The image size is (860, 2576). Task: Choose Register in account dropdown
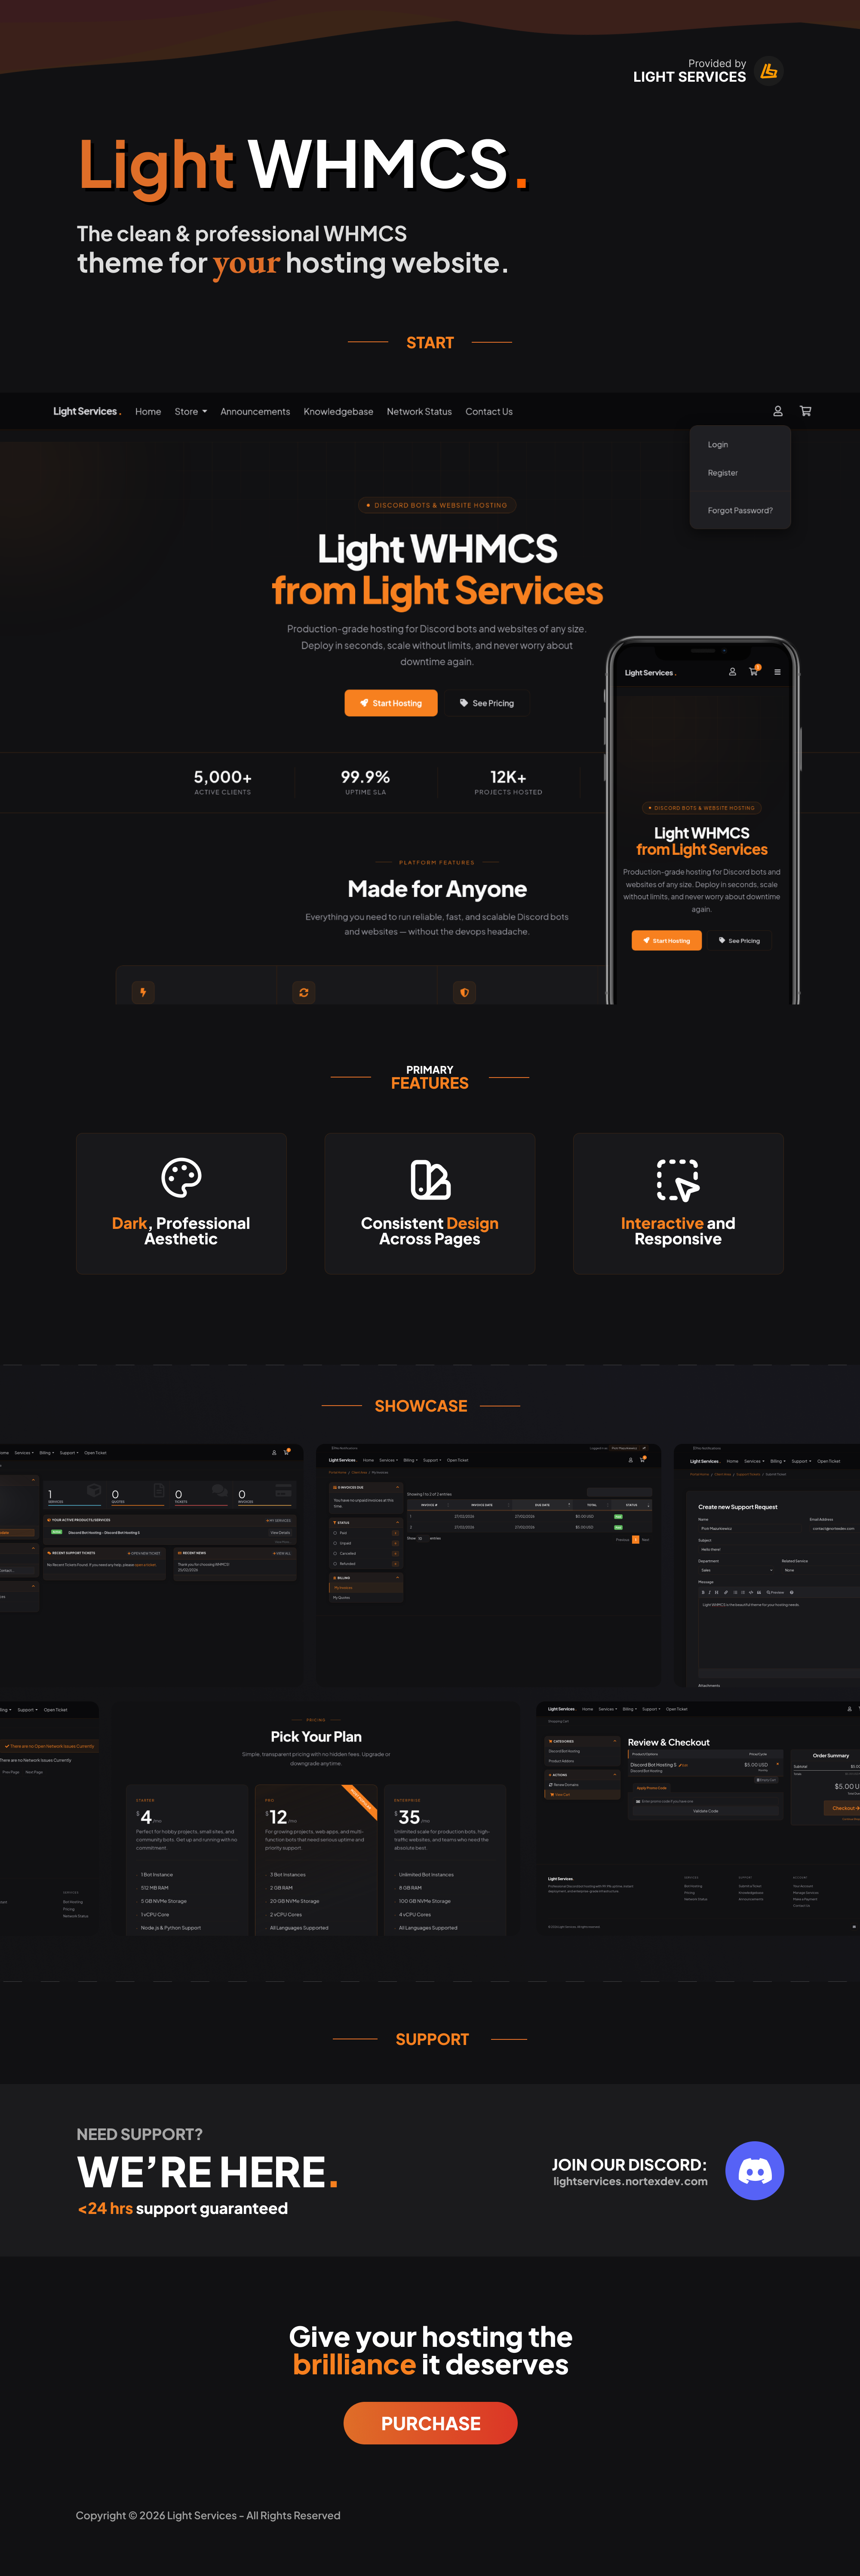pyautogui.click(x=722, y=473)
